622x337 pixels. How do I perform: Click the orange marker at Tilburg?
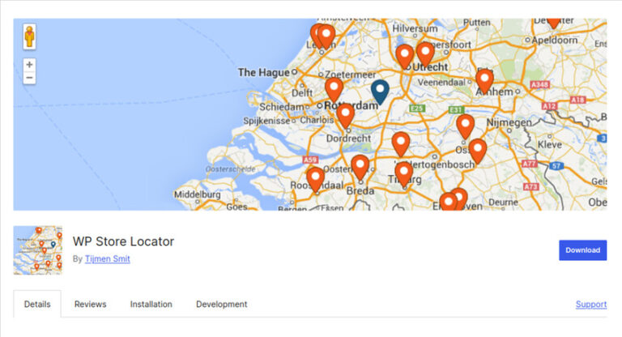[x=404, y=175]
